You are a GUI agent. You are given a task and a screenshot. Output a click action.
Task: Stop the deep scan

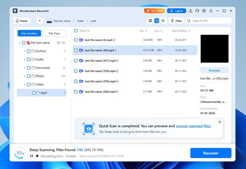(37, 156)
